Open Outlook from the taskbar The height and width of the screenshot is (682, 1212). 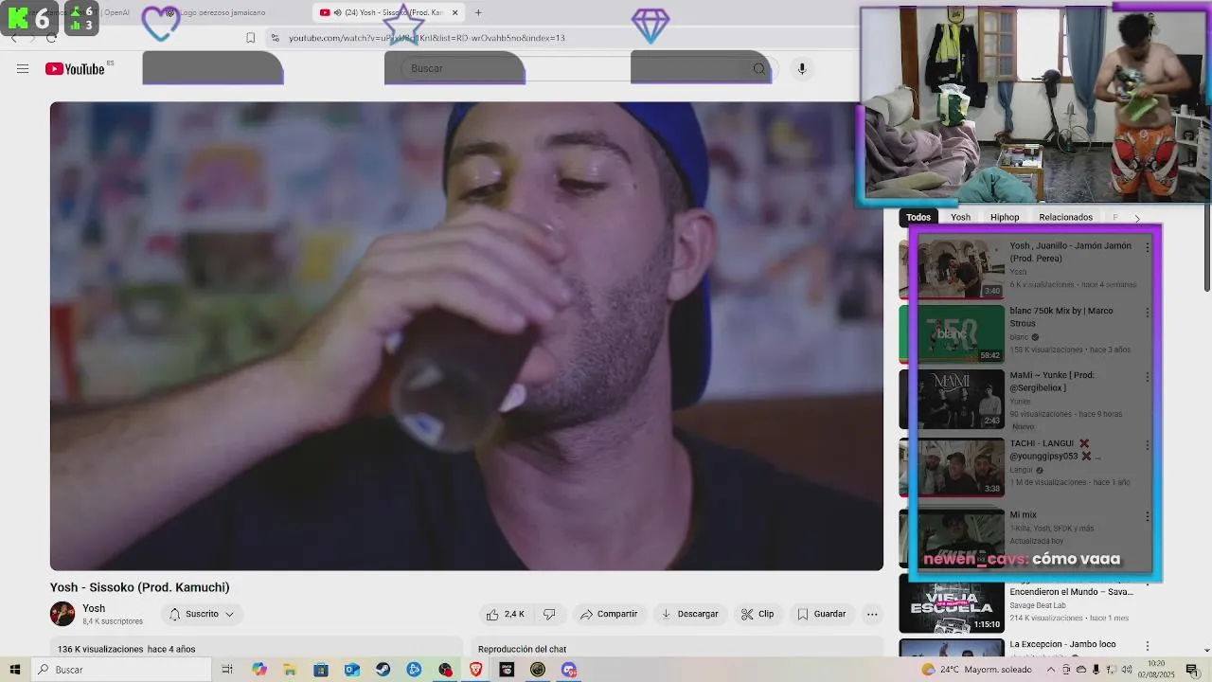[x=351, y=670]
